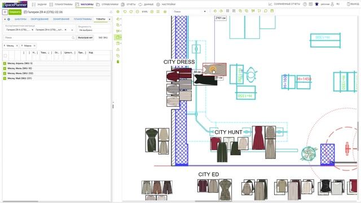Click the second grid columns icon

(234, 11)
